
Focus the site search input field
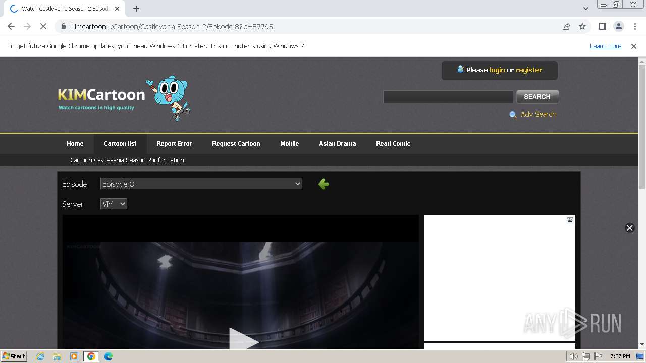point(448,97)
